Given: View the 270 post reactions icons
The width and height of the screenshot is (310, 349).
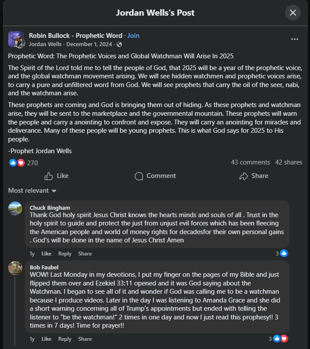Looking at the screenshot, I should tap(17, 163).
